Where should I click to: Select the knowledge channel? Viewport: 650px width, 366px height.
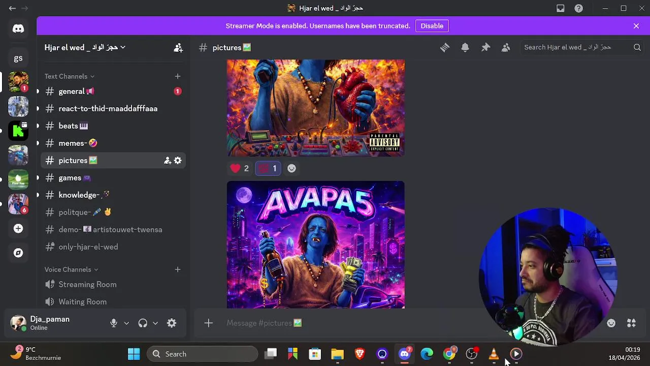coord(113,195)
